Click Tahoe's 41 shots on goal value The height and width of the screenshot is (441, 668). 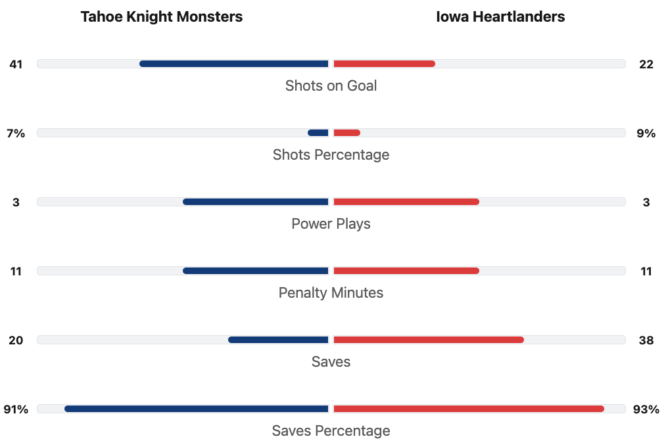click(16, 64)
